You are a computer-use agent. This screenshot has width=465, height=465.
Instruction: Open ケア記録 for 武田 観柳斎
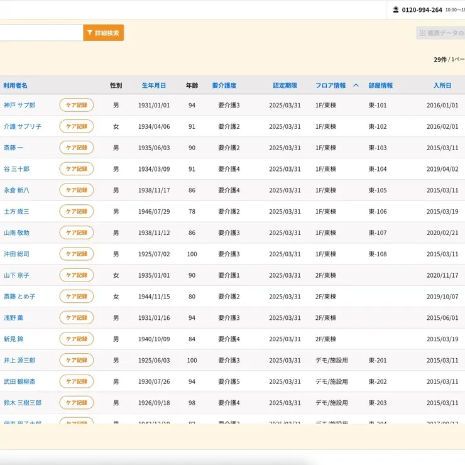click(77, 381)
